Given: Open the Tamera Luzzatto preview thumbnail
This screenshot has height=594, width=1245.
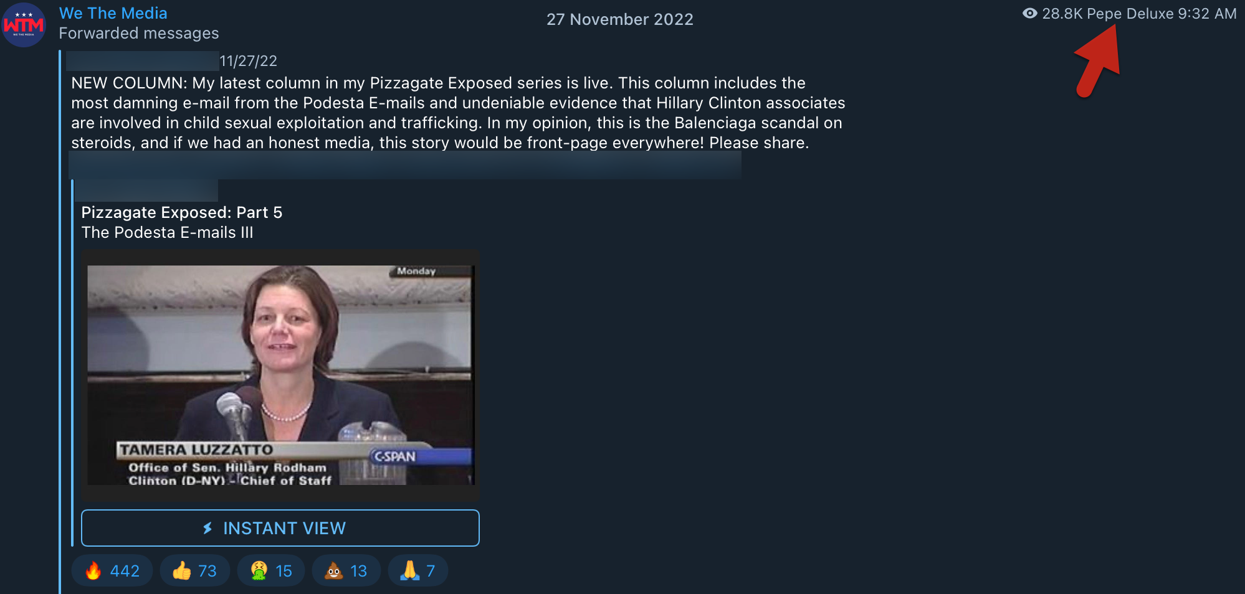Looking at the screenshot, I should click(x=280, y=375).
